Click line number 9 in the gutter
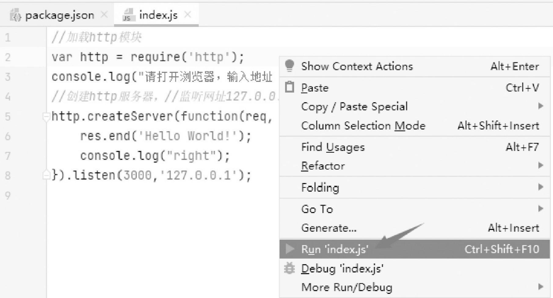The height and width of the screenshot is (298, 553). (8, 195)
